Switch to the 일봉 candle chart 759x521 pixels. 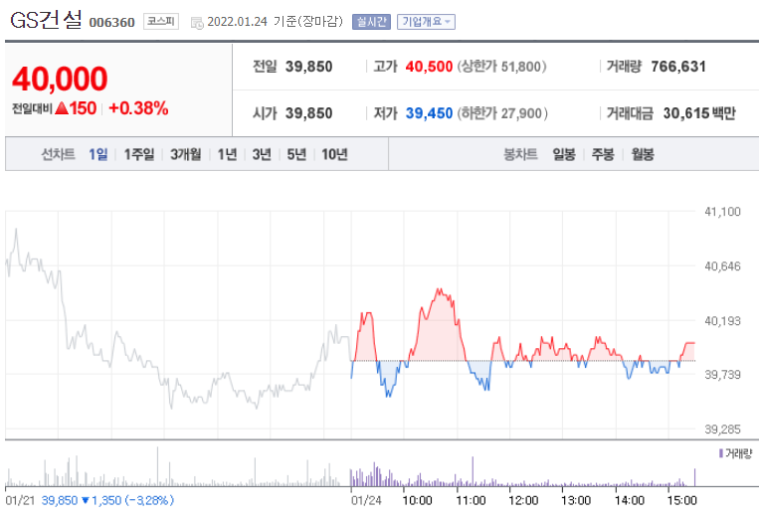(564, 154)
